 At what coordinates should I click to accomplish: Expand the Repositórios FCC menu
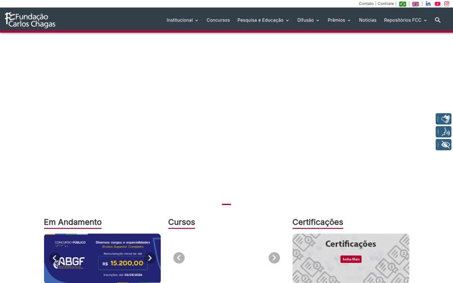pyautogui.click(x=405, y=20)
